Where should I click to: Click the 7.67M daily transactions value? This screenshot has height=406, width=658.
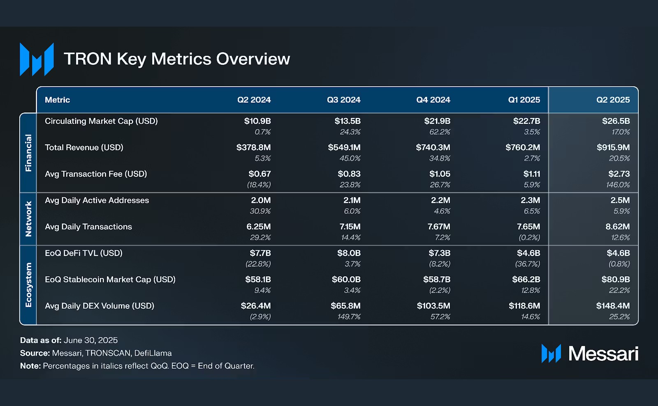tap(439, 227)
